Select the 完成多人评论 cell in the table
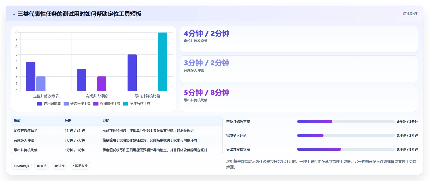Screen dimensions: 429x181 pyautogui.click(x=24, y=140)
